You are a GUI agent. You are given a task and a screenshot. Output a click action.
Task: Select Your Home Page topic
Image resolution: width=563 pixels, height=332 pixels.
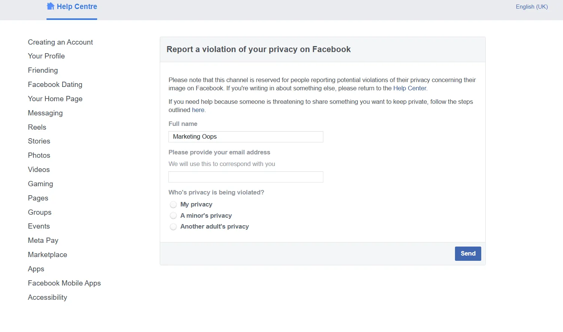[x=55, y=99]
